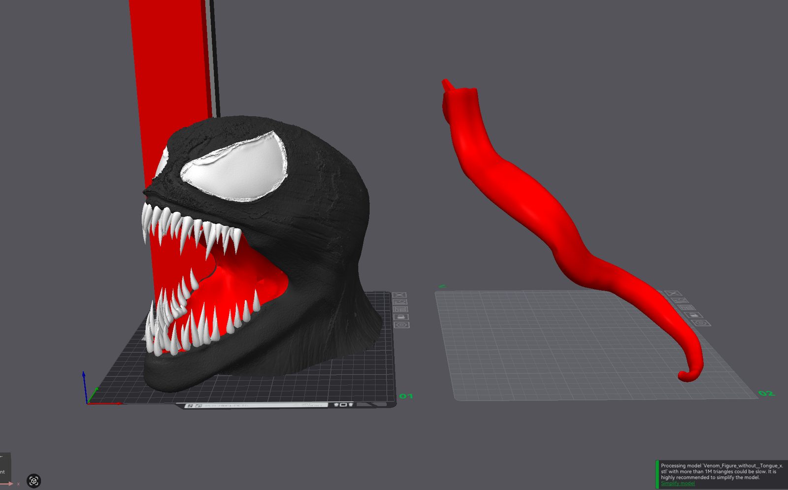Image resolution: width=788 pixels, height=490 pixels.
Task: Click the orient icon beside plate 02
Action: point(681,300)
